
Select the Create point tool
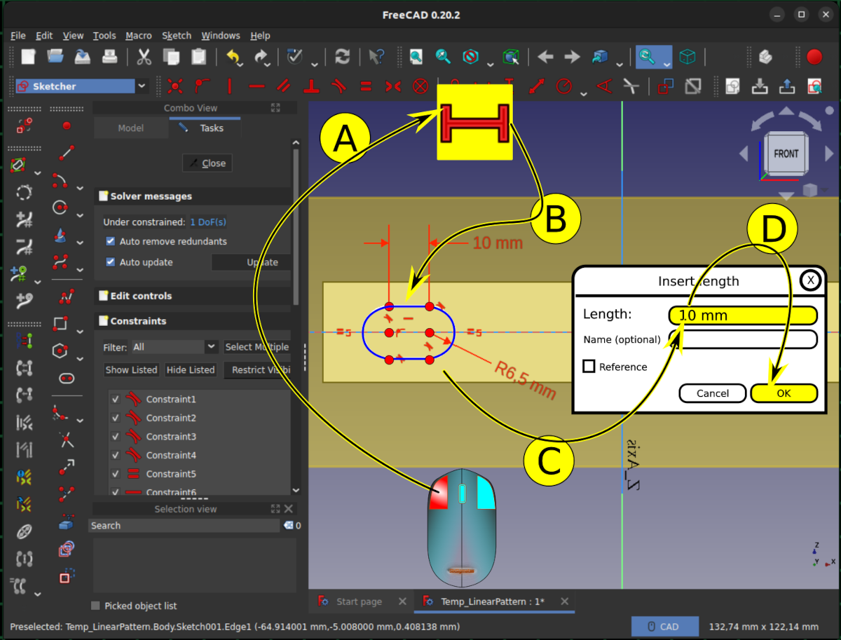pyautogui.click(x=67, y=125)
